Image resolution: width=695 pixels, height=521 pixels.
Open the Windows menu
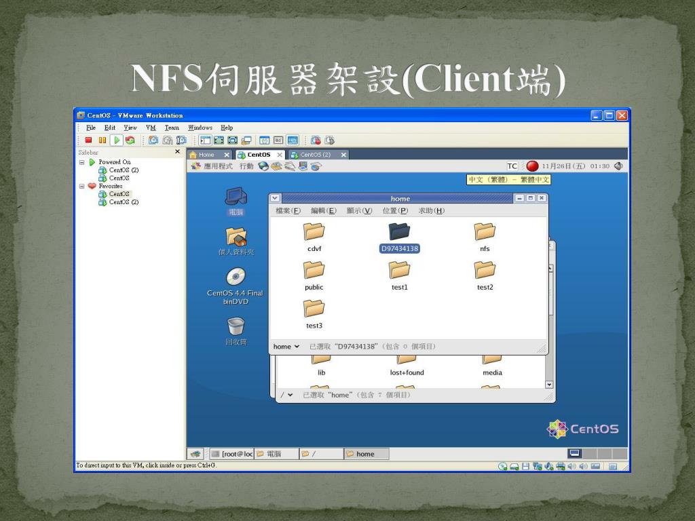(x=200, y=128)
